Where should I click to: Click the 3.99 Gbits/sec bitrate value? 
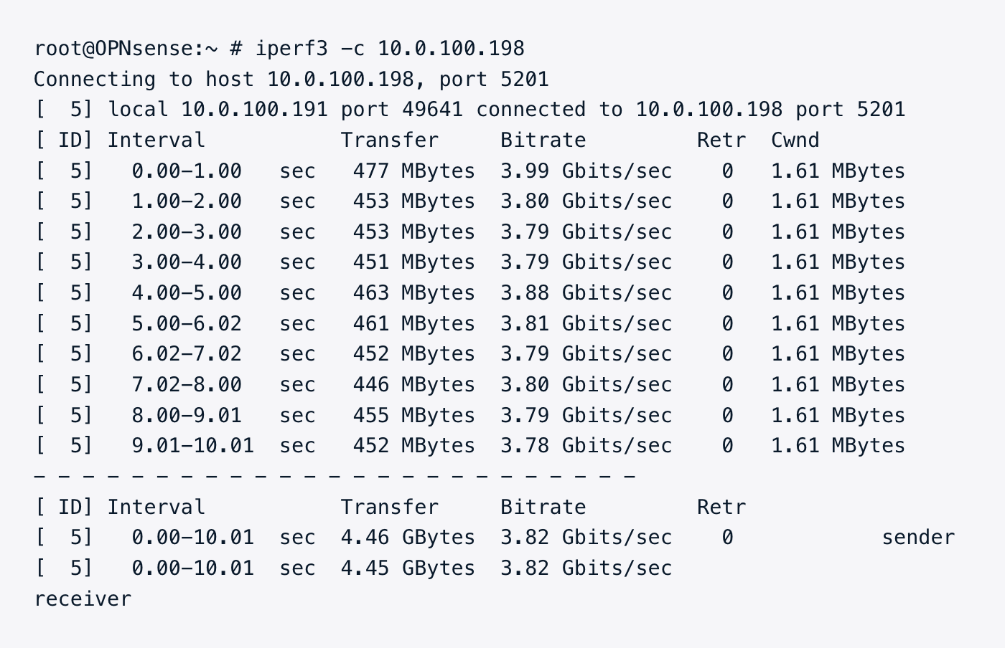coord(586,171)
